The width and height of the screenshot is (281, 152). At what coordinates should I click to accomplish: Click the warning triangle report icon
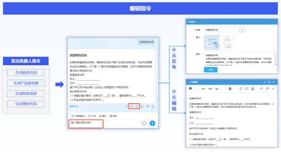click(x=153, y=106)
